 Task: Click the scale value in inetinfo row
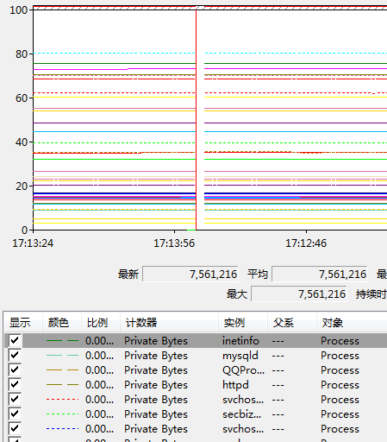(x=99, y=341)
